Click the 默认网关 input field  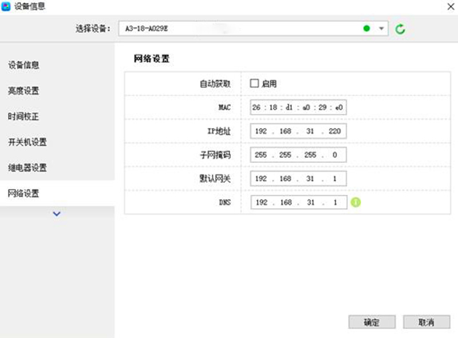click(298, 179)
